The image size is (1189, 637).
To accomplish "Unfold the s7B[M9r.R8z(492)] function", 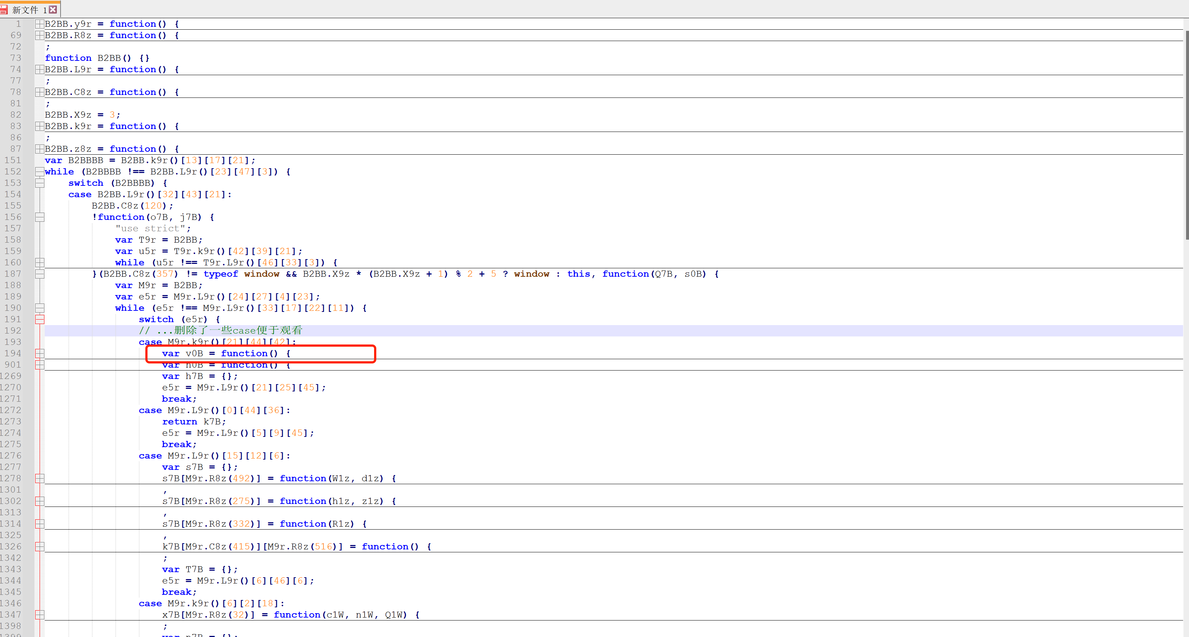I will click(40, 478).
